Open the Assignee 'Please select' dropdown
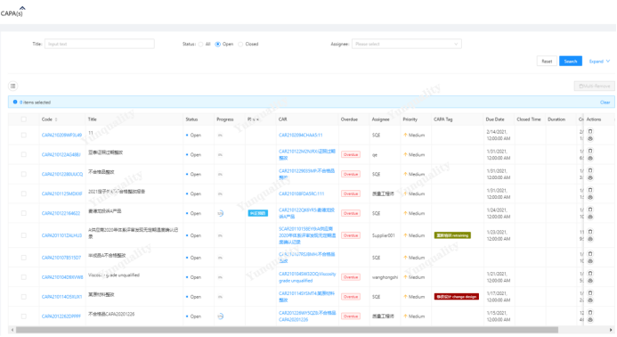This screenshot has height=337, width=617. coord(407,44)
